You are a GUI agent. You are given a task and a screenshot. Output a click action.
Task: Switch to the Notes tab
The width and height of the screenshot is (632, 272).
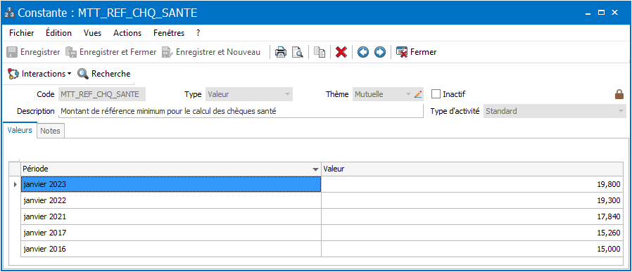pyautogui.click(x=51, y=131)
